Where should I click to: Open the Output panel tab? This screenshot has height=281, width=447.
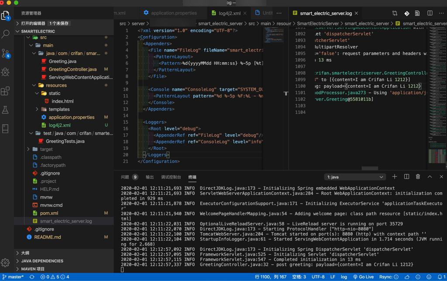(150, 177)
